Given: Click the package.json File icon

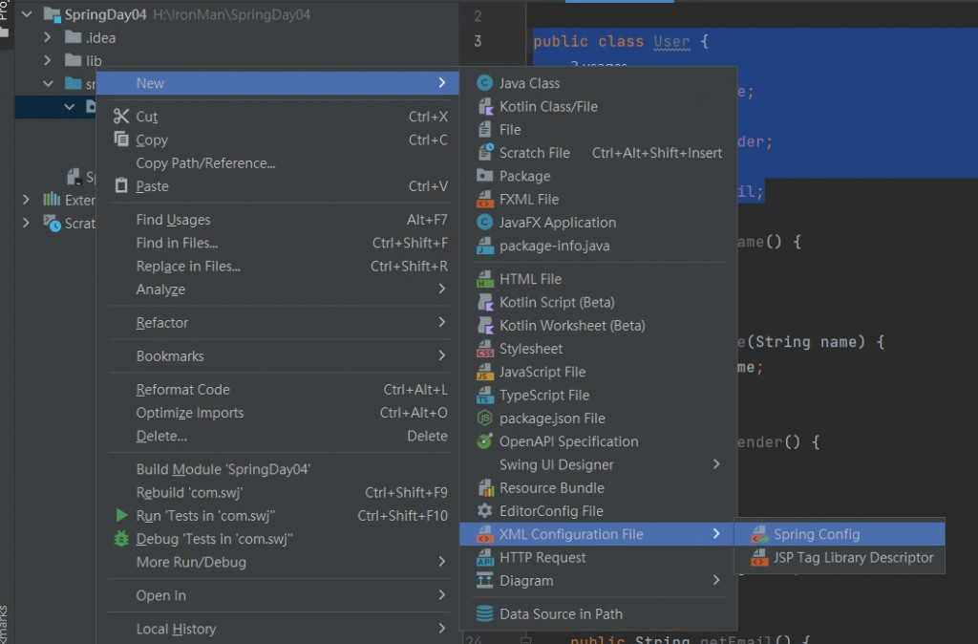Looking at the screenshot, I should (x=484, y=419).
